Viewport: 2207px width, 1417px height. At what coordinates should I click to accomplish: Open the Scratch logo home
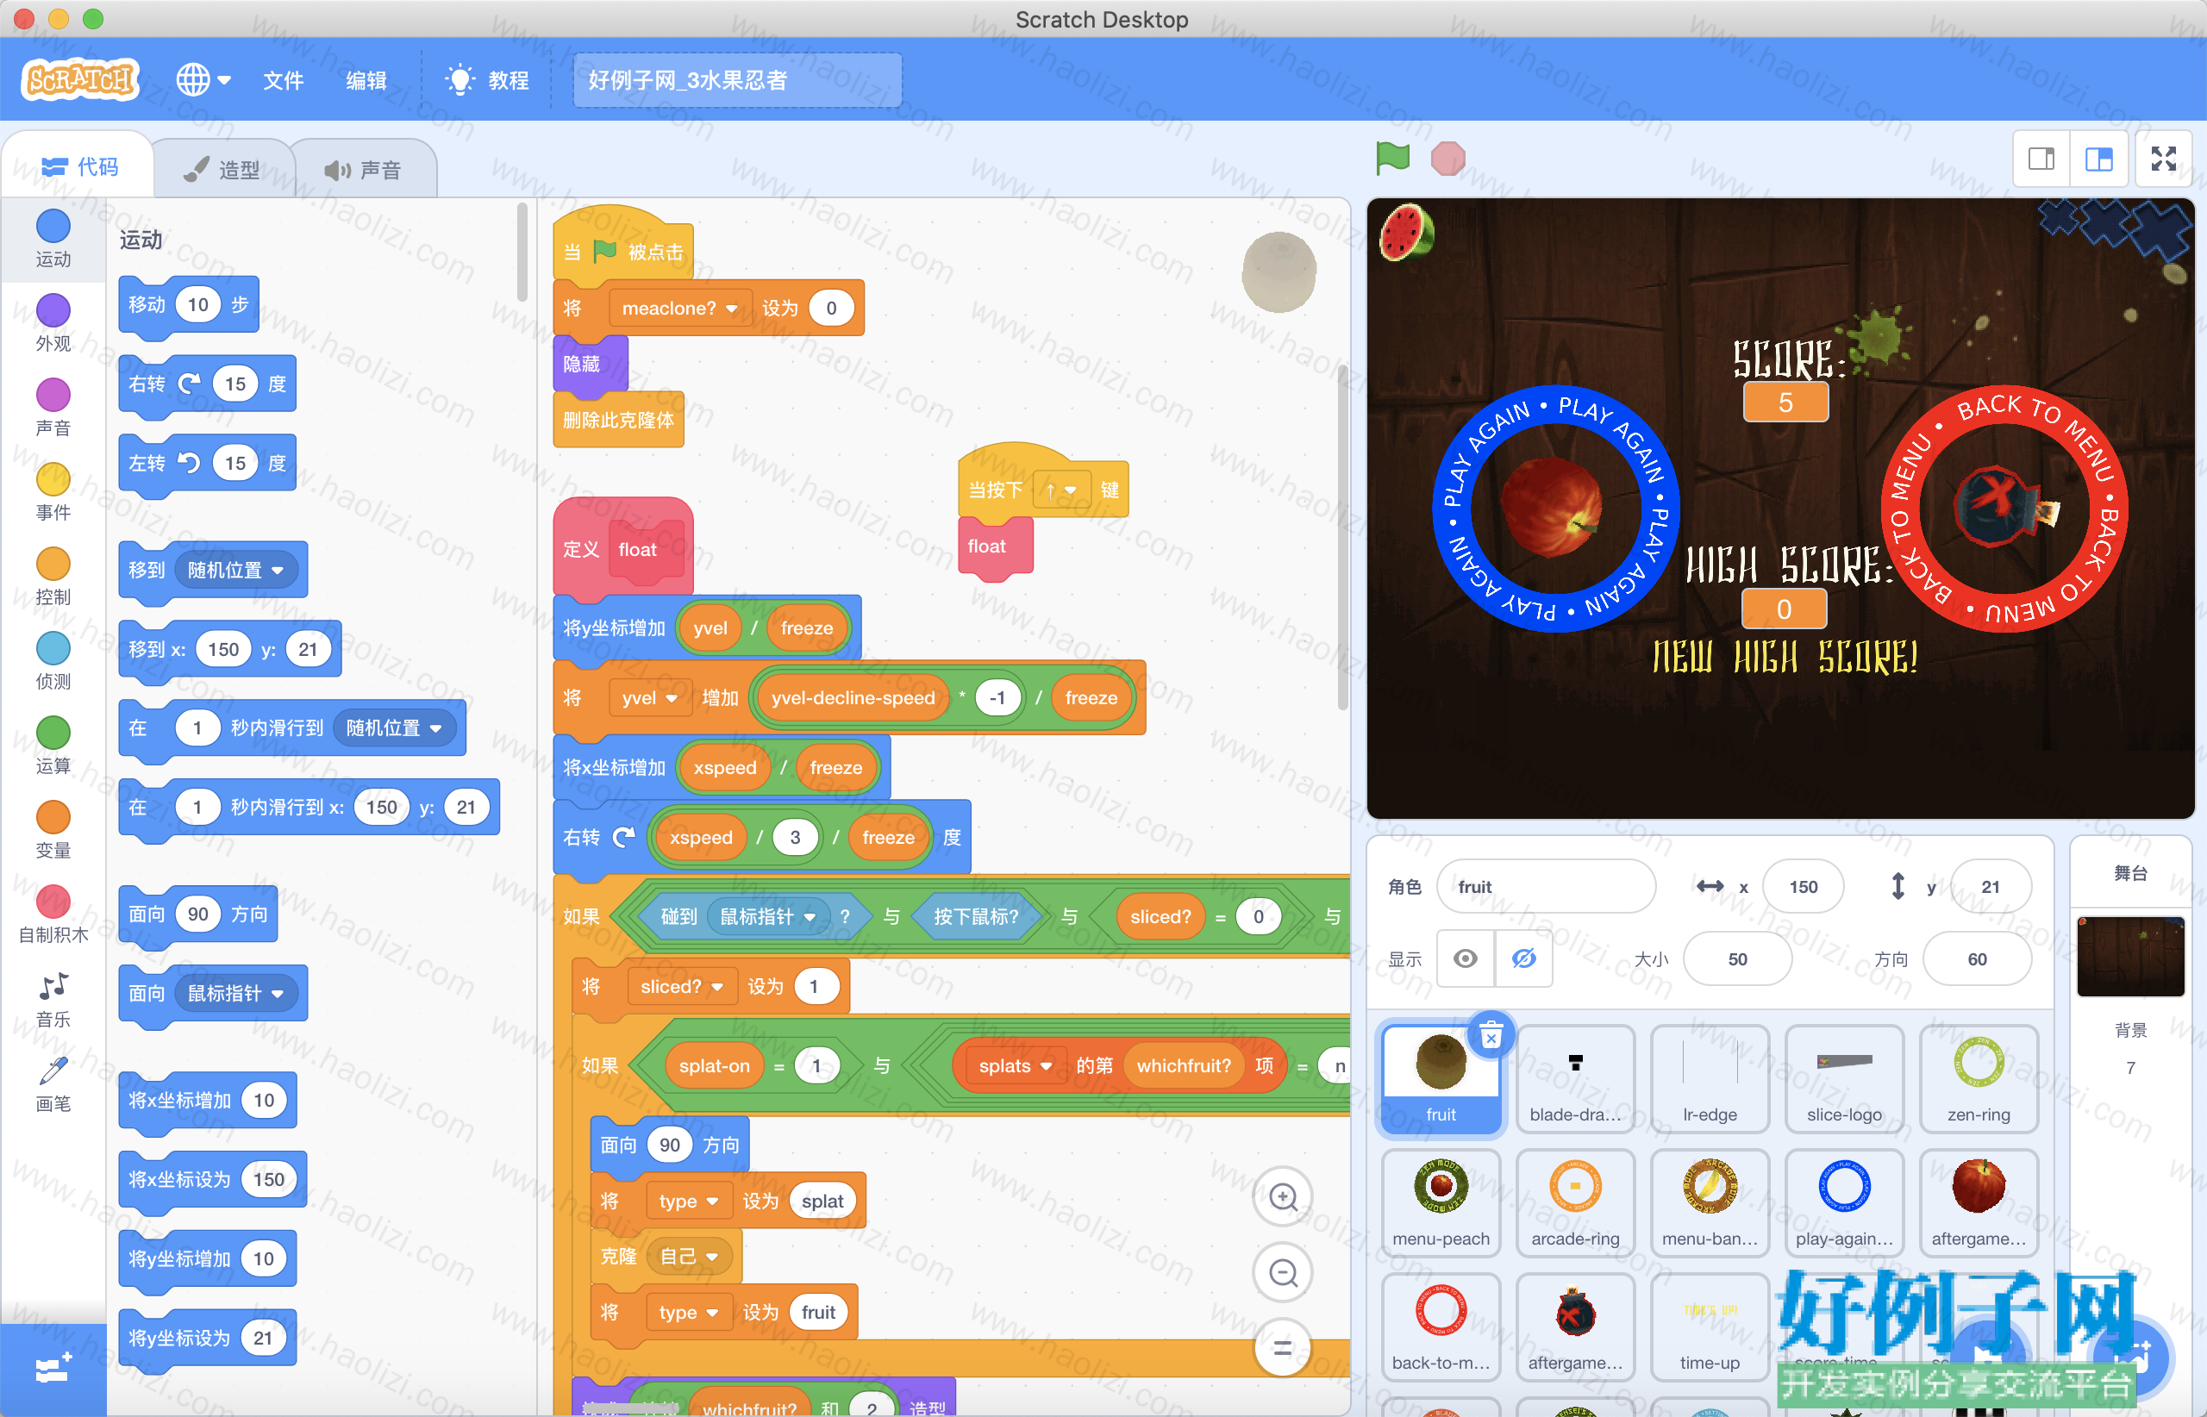pos(80,80)
